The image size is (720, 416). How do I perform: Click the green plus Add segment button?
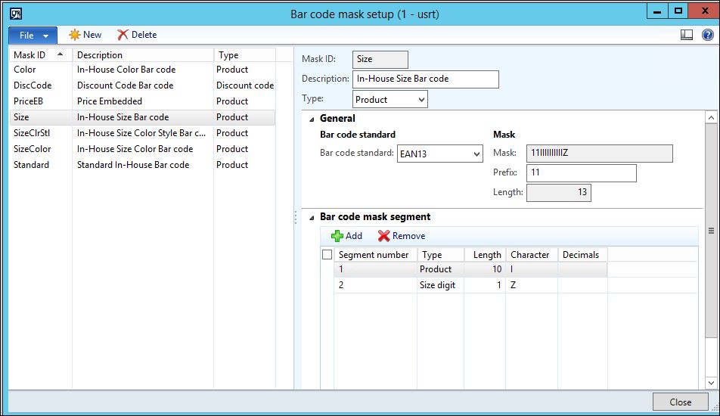346,236
